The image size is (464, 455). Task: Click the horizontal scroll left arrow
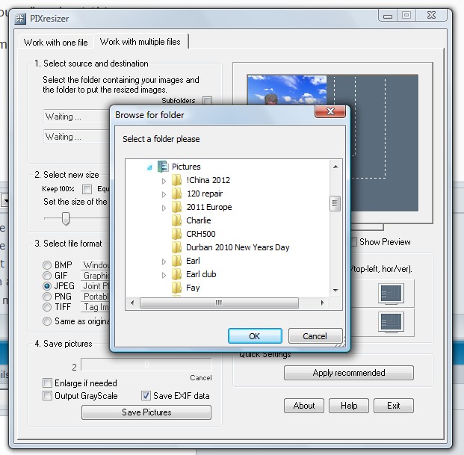pos(132,303)
